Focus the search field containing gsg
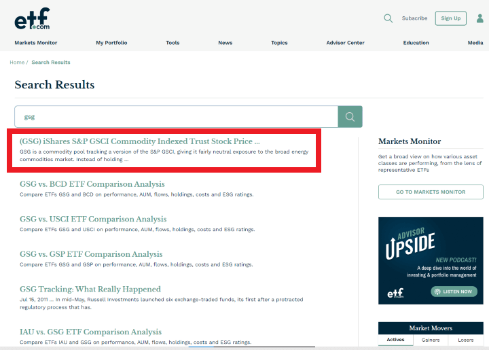489x350 pixels. coord(176,117)
